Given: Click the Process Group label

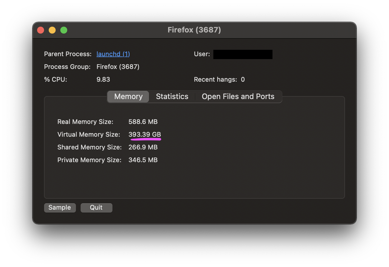Looking at the screenshot, I should click(67, 67).
